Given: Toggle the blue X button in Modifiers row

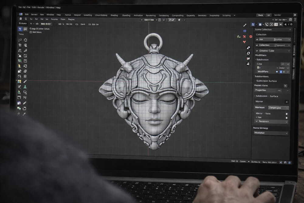Looking at the screenshot, I should tap(281, 72).
